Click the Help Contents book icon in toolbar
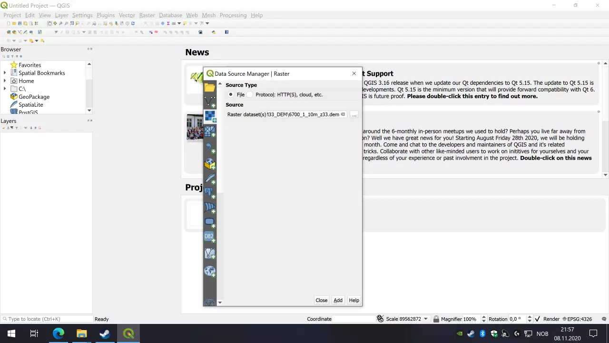 pos(227,32)
